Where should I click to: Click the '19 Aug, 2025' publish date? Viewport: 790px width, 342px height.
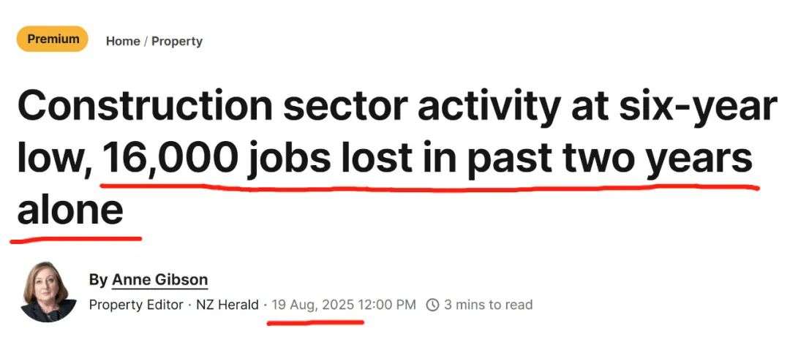pos(313,304)
